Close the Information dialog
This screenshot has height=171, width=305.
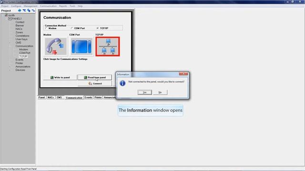[183, 74]
